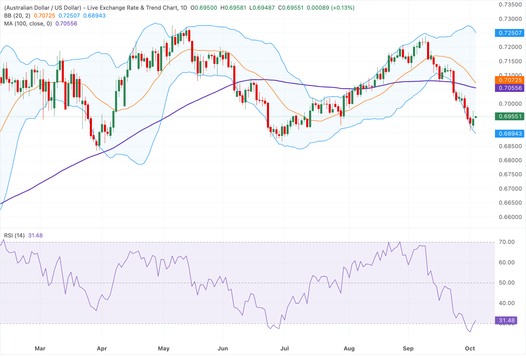526x358 pixels.
Task: Click the 31.48 value beside RSI (14)
Action: coord(35,235)
